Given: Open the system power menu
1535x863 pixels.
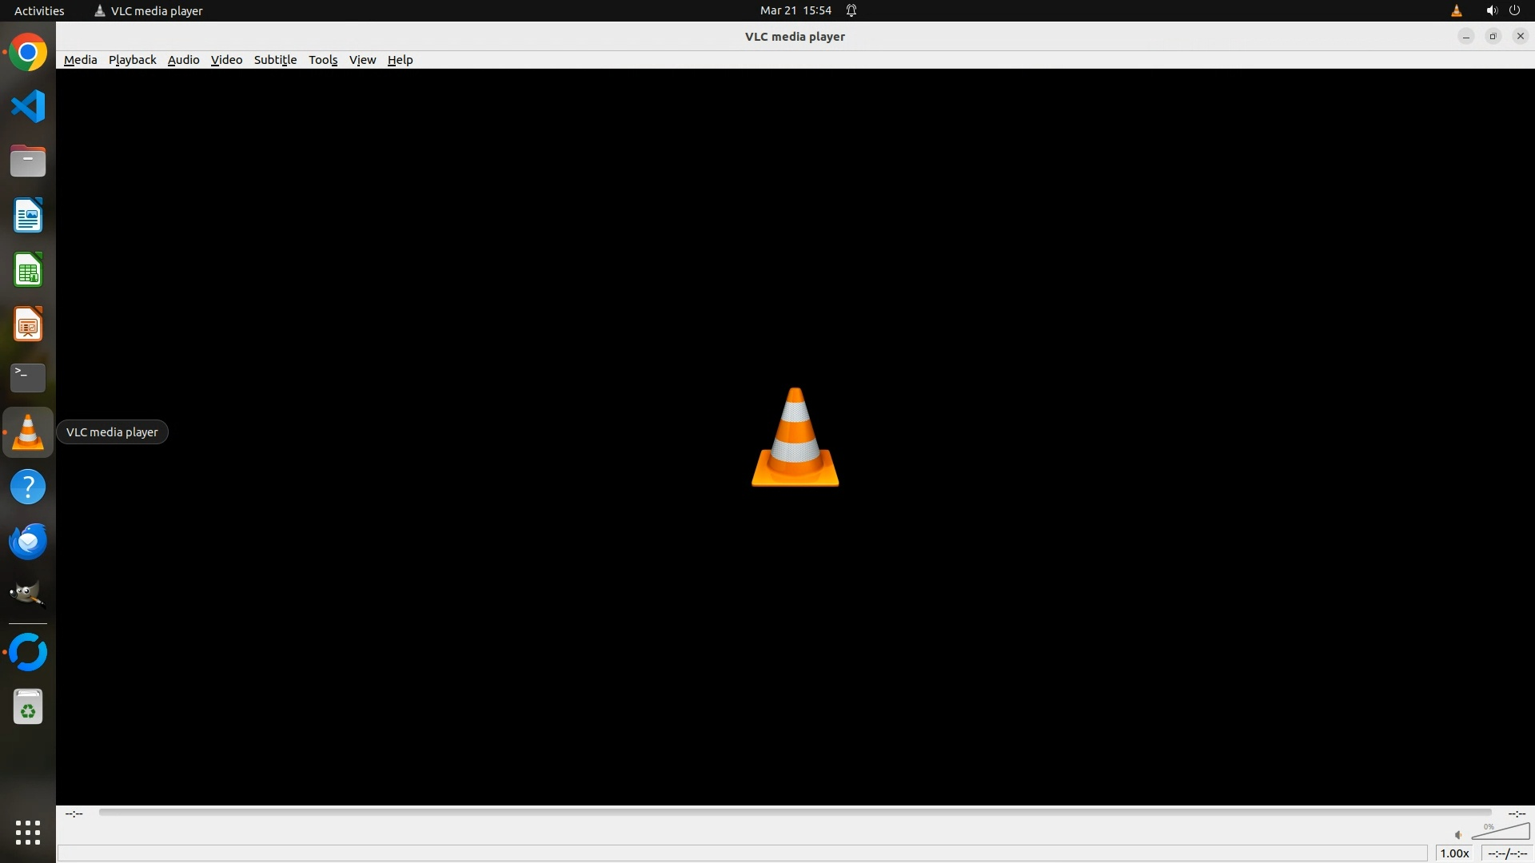Looking at the screenshot, I should coord(1514,10).
